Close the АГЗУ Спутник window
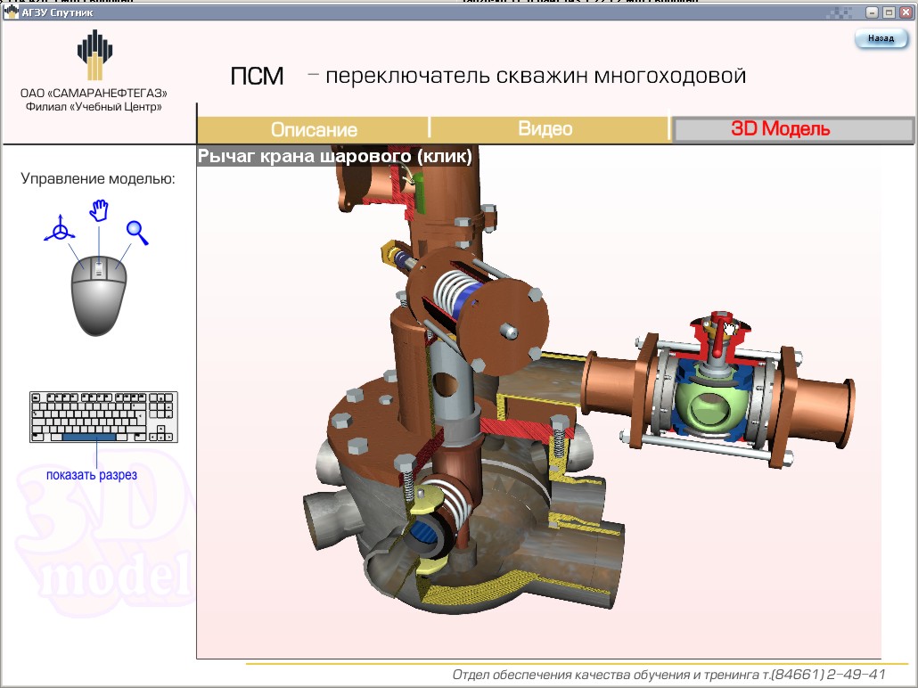 coord(905,12)
